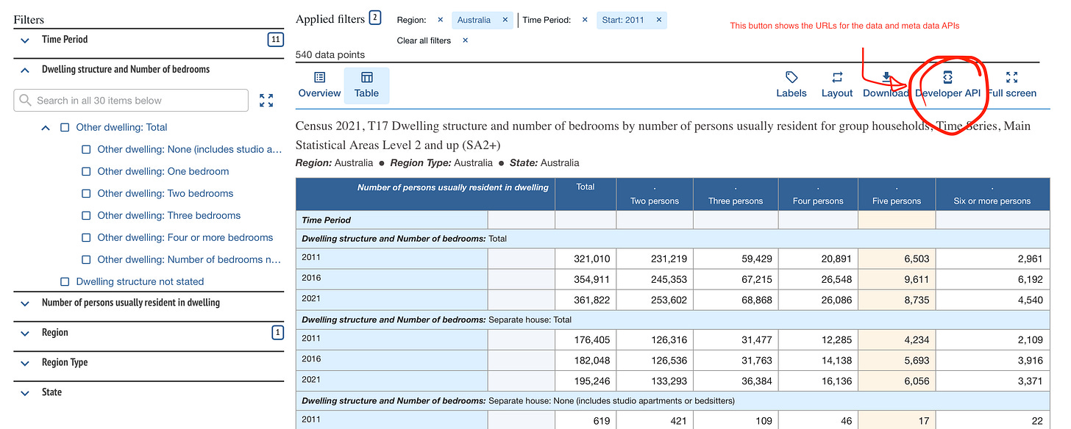1071x429 pixels.
Task: Switch to the Overview tab
Action: [x=319, y=85]
